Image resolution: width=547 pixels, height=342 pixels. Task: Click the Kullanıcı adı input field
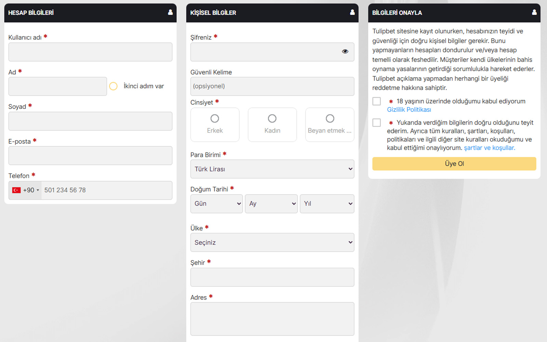point(90,52)
